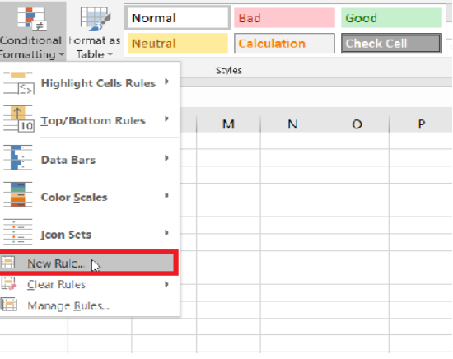Select the column N header
Screen dimensions: 453x359
292,124
